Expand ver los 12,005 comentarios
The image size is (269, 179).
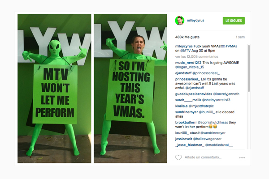pos(197,56)
